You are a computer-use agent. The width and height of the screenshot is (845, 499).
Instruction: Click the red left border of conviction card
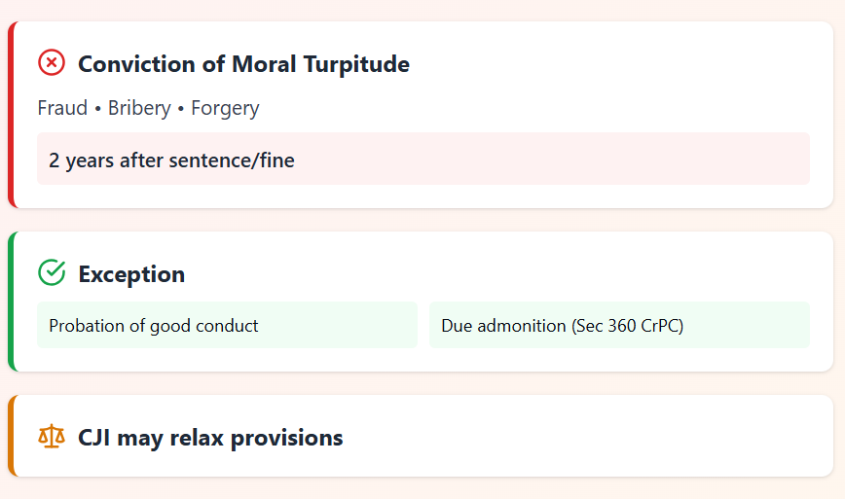point(12,115)
